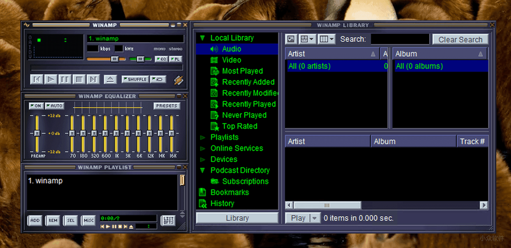Viewport: 511px width, 248px height.
Task: Enable equalizer AUTO mode
Action: (x=54, y=106)
